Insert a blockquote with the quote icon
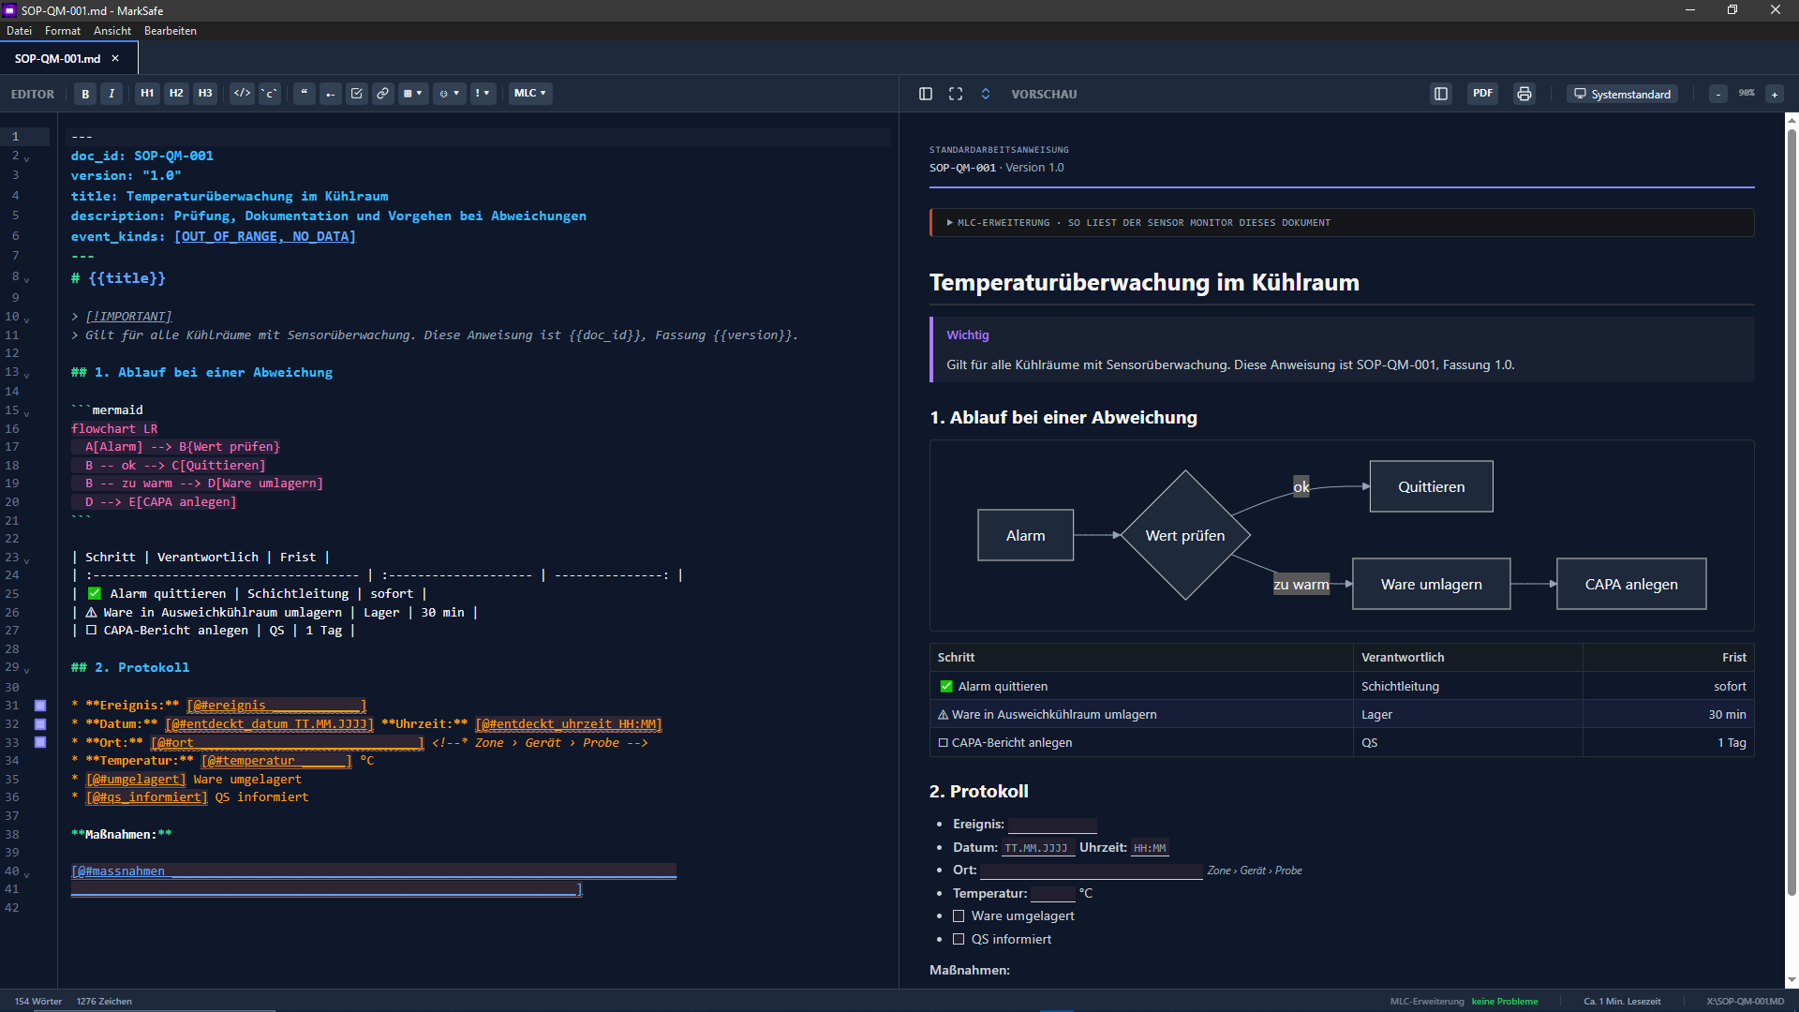Screen dimensions: 1799x1012 pyautogui.click(x=305, y=94)
